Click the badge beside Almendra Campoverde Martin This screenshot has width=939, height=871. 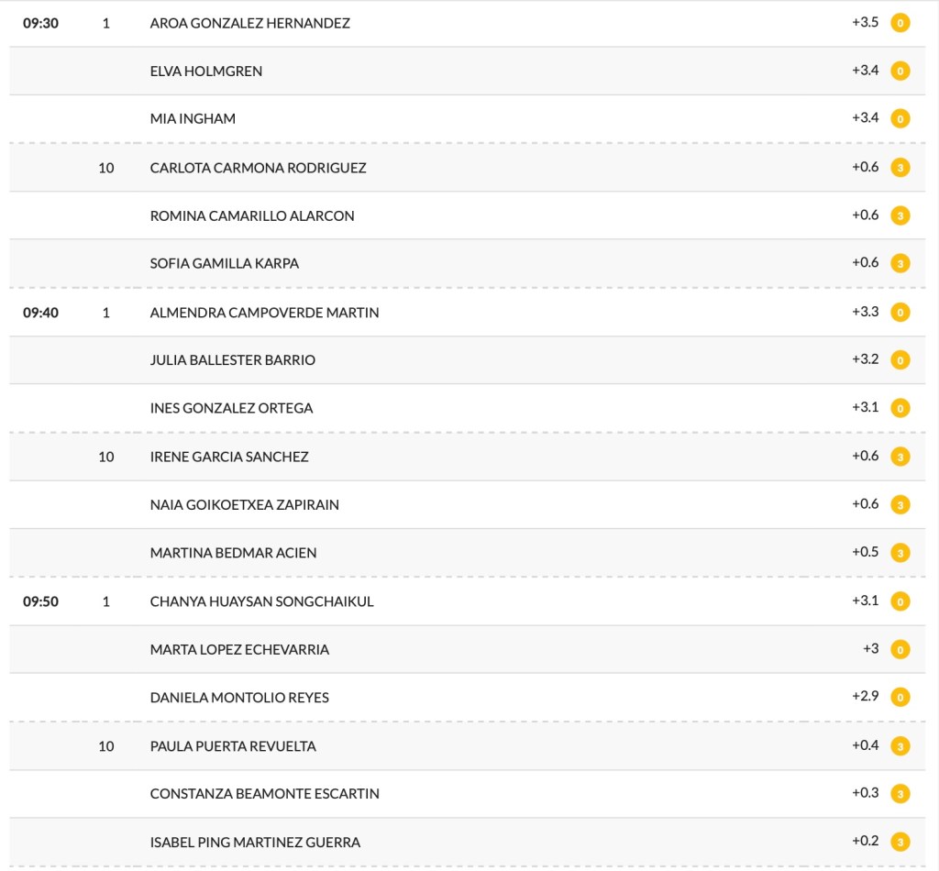pyautogui.click(x=900, y=313)
